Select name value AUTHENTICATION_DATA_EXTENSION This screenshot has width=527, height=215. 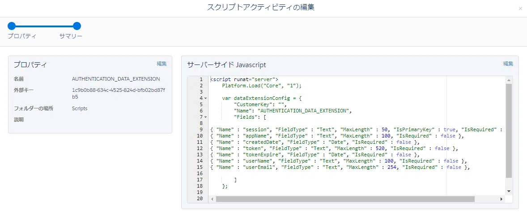tap(116, 79)
